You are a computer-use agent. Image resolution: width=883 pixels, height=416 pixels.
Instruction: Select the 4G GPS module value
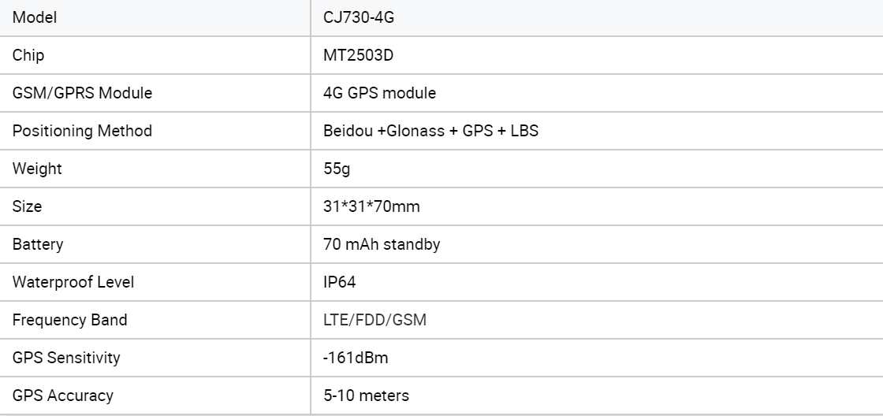379,93
